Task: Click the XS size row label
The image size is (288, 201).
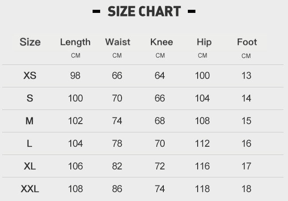Action: click(30, 76)
